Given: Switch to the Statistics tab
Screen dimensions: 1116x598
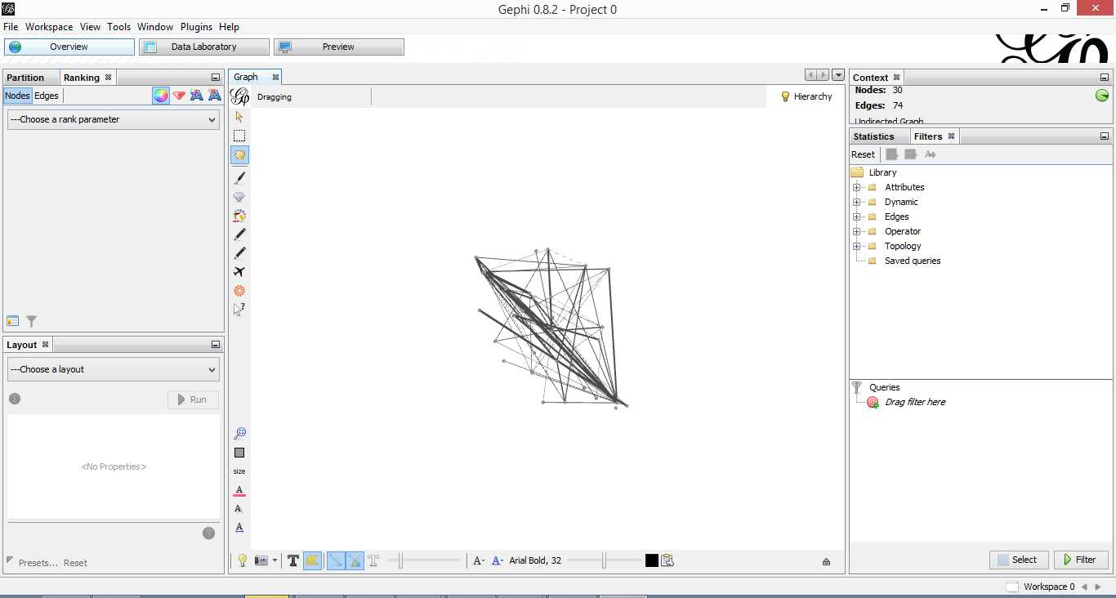Looking at the screenshot, I should click(x=873, y=136).
